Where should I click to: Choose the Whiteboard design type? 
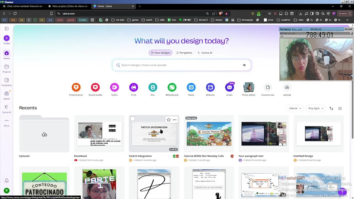172,90
